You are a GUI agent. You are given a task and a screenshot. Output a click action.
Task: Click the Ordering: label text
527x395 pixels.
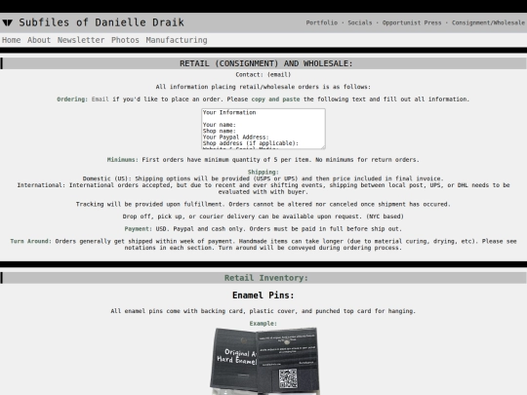72,99
